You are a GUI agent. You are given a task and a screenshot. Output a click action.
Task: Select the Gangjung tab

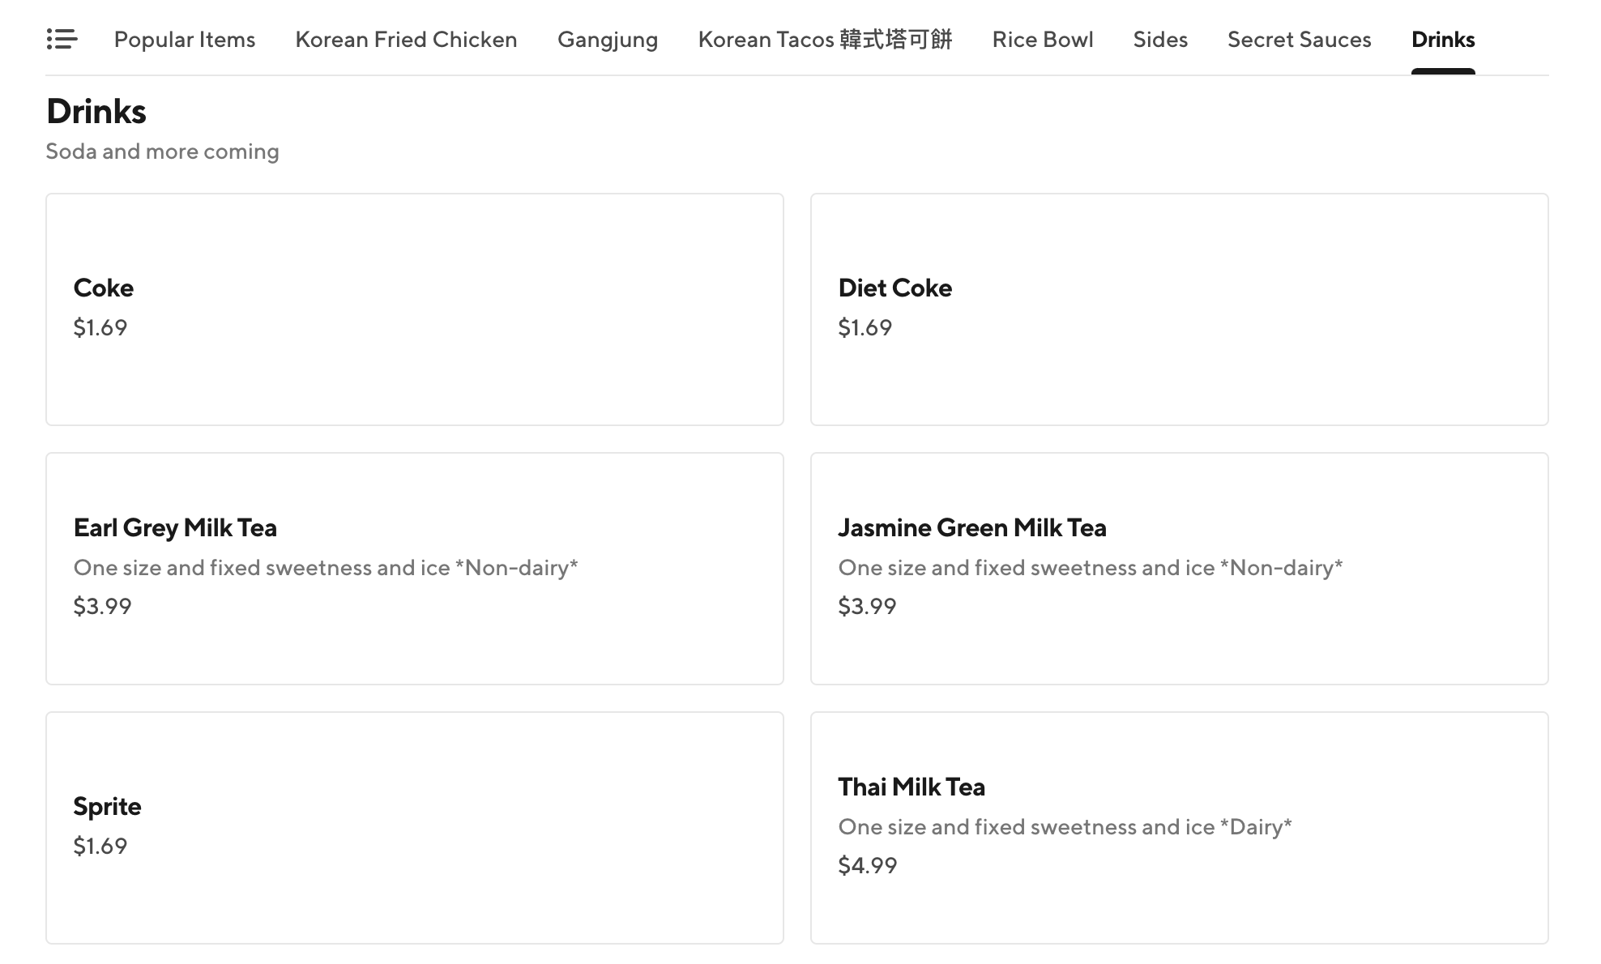click(x=607, y=39)
